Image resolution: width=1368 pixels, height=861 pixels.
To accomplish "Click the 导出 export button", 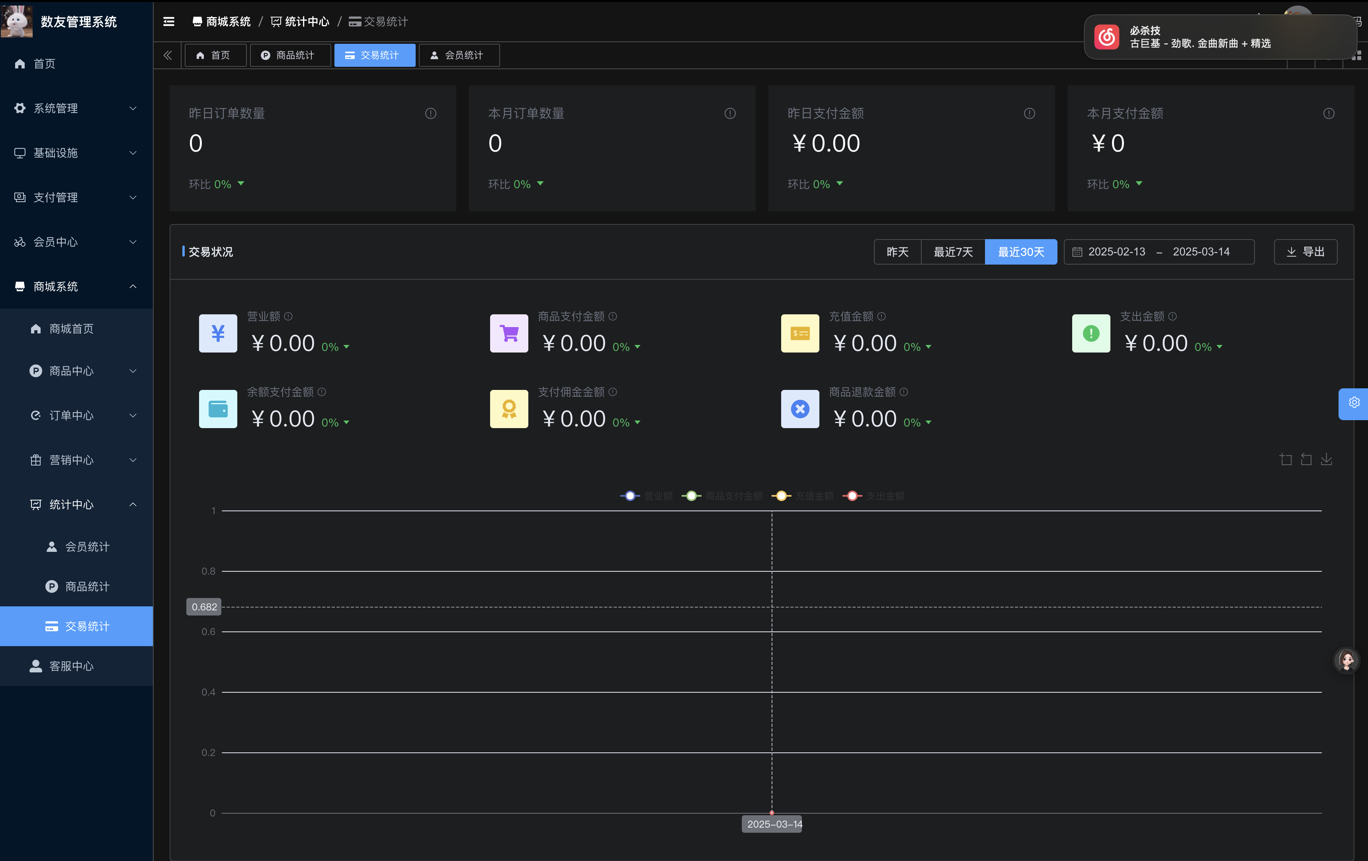I will 1305,252.
